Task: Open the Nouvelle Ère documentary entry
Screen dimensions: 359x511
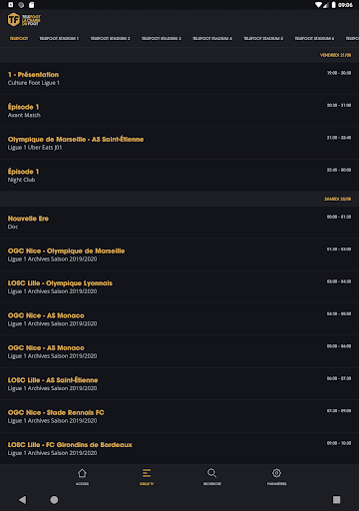Action: point(179,223)
